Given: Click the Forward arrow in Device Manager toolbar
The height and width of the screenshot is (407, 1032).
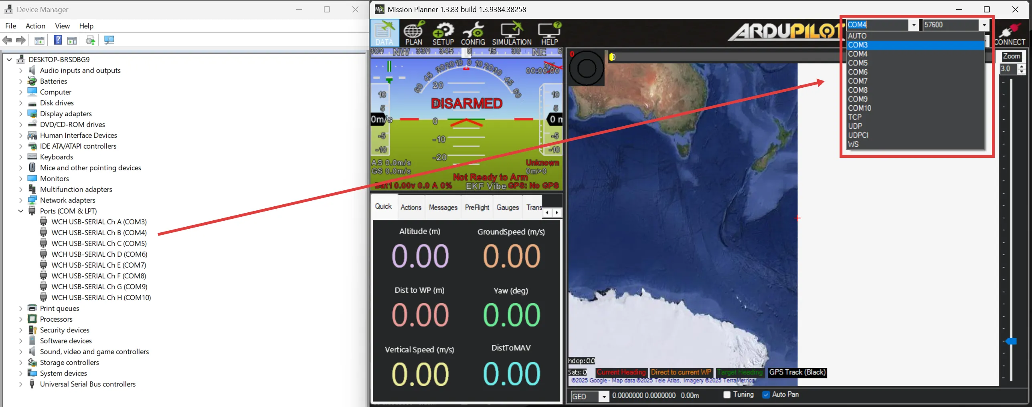Looking at the screenshot, I should coord(21,40).
